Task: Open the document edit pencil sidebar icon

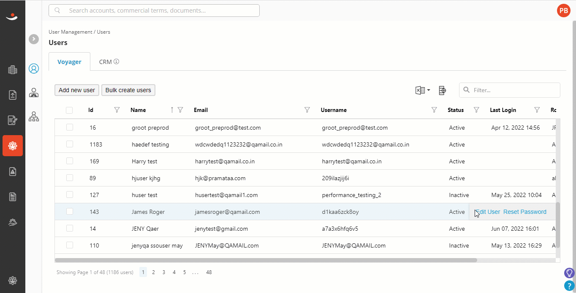Action: click(13, 120)
